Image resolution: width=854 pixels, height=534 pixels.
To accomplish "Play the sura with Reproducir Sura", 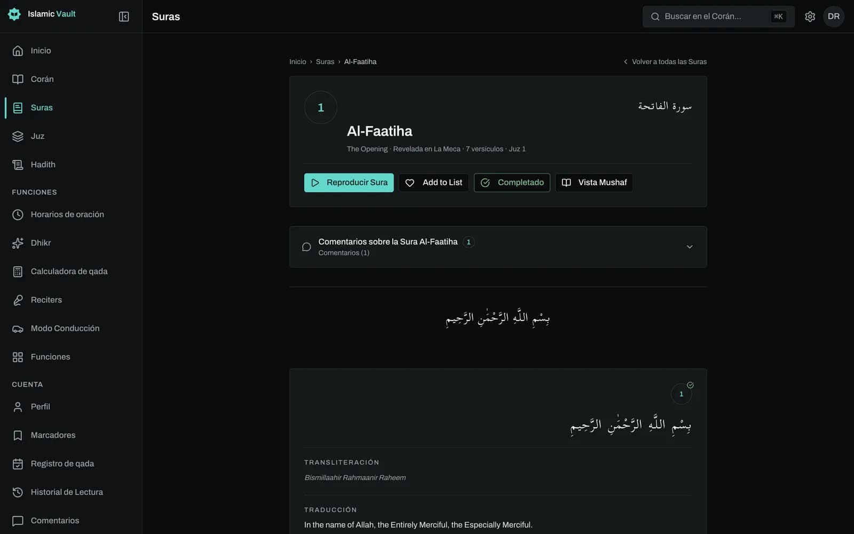I will pos(349,183).
